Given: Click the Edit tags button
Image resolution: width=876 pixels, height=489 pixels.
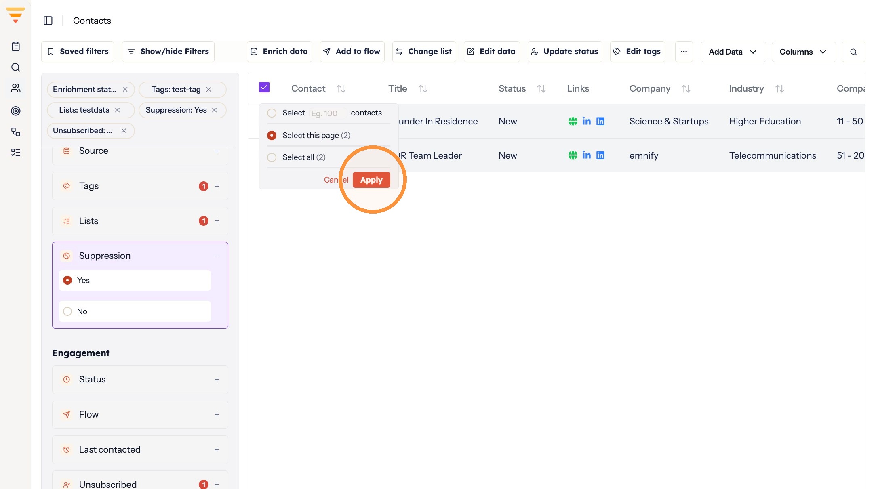Looking at the screenshot, I should [x=637, y=52].
